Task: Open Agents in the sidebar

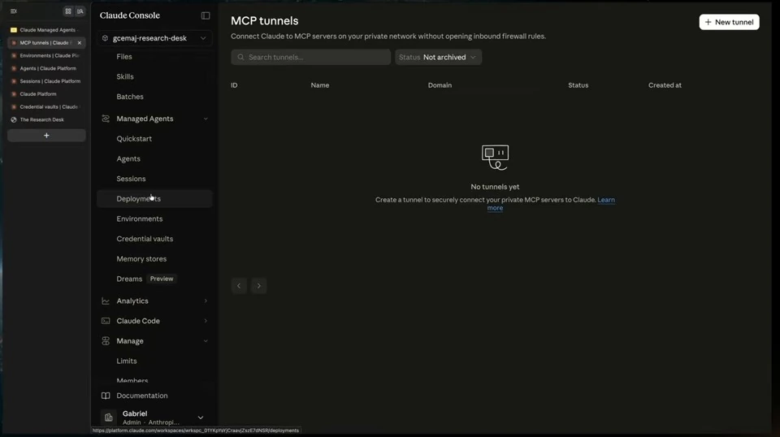Action: [x=128, y=158]
